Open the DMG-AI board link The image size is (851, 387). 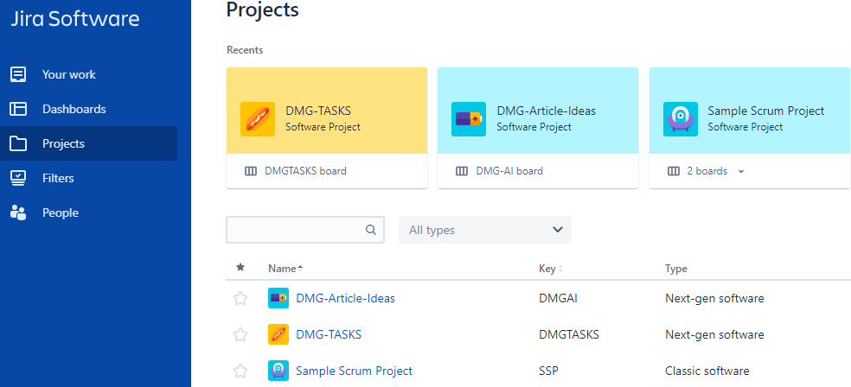[x=509, y=171]
